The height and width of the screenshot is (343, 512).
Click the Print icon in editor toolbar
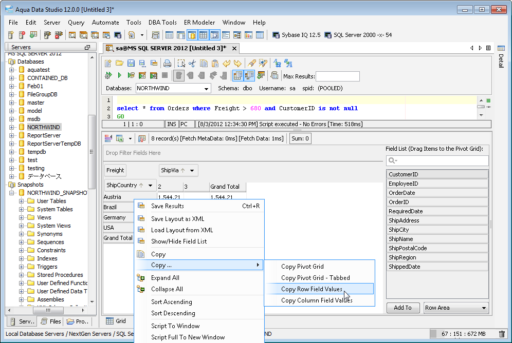[167, 64]
